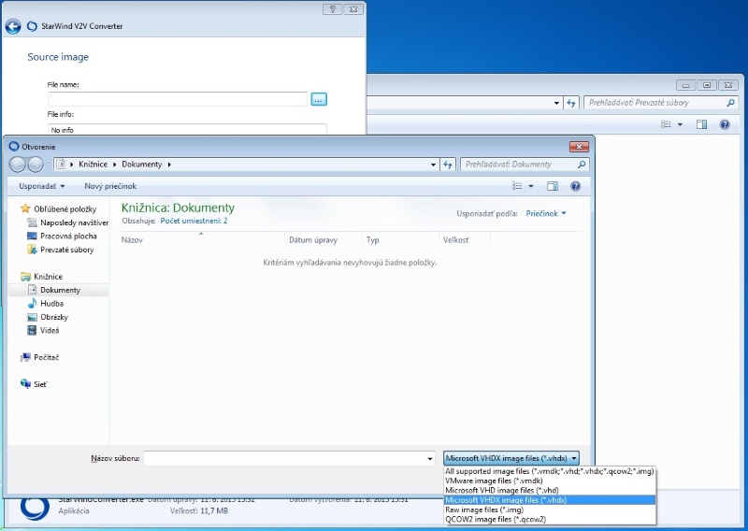Viewport: 748px width, 531px height.
Task: Click back navigation button in Otvorenie dialog
Action: (18, 165)
